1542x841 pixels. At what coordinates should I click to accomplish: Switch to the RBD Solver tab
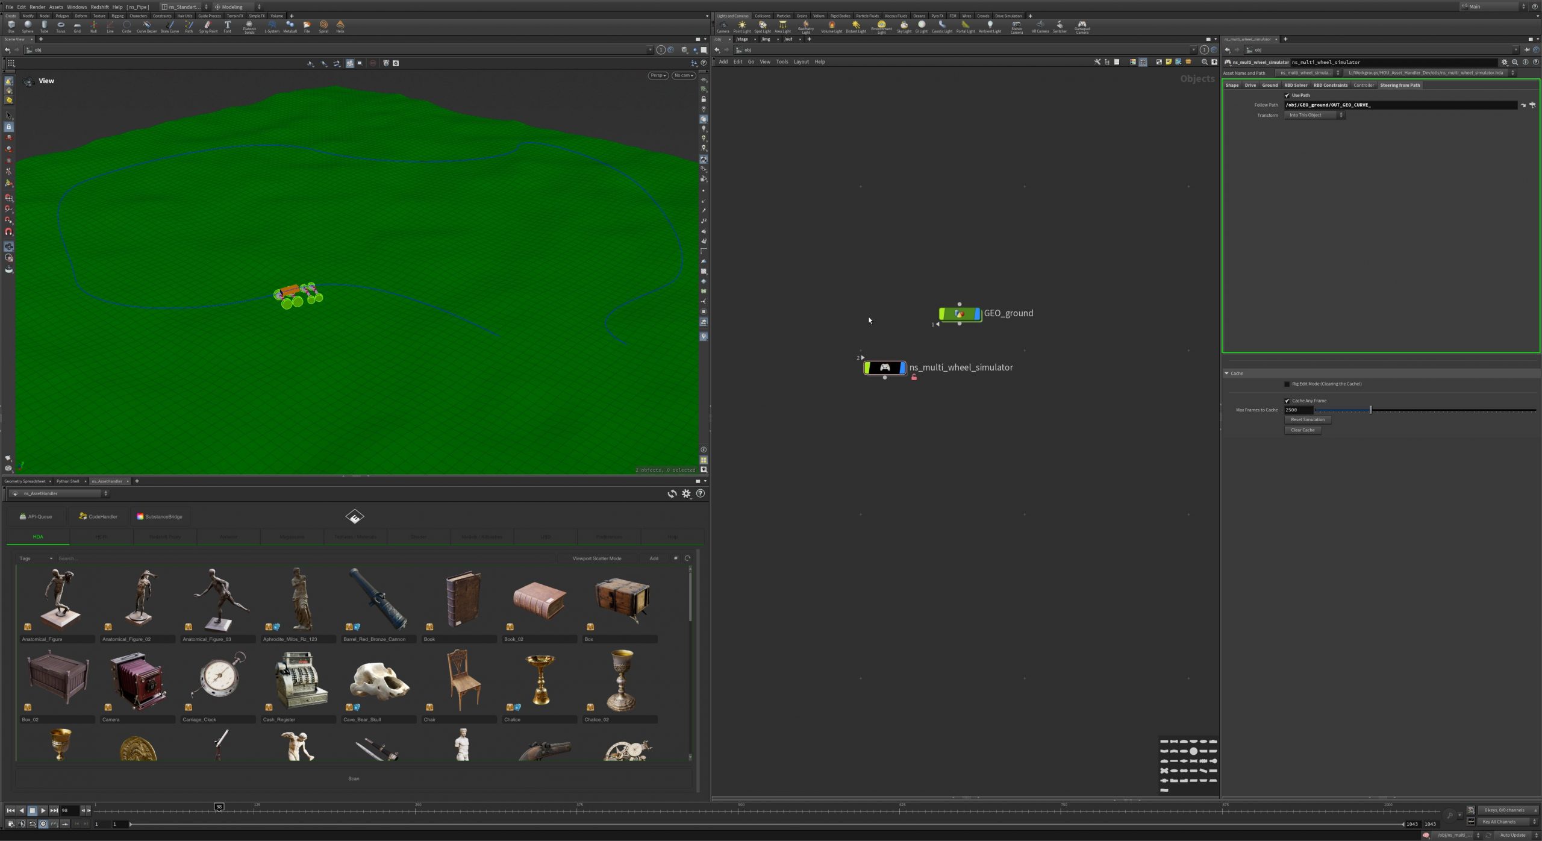click(1295, 85)
